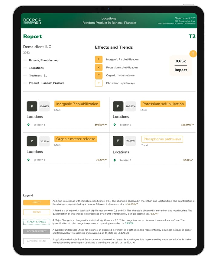Select Location 1 row in Organic matter release
Screen dimensions: 214x266
(66, 160)
